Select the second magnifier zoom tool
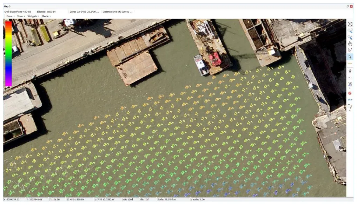 [x=350, y=37]
